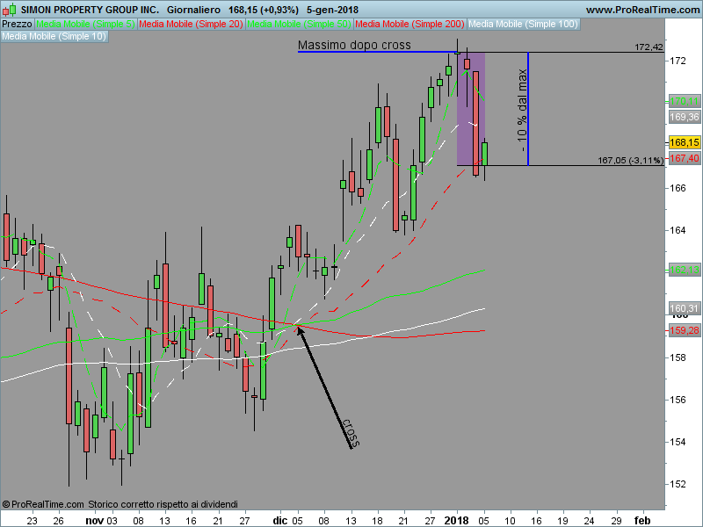Click the 2018 year marker on time axis

456,520
